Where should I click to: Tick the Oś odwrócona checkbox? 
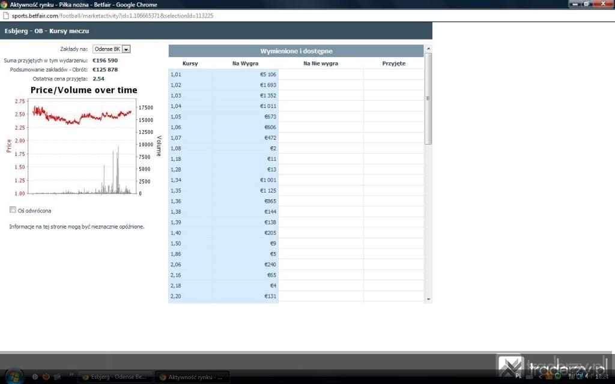pos(13,210)
